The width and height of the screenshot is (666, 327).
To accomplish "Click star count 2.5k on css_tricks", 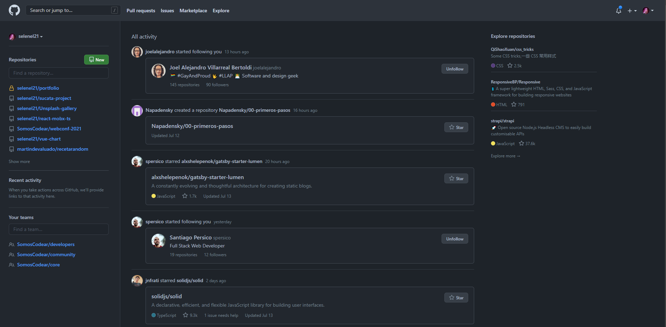I will (514, 66).
